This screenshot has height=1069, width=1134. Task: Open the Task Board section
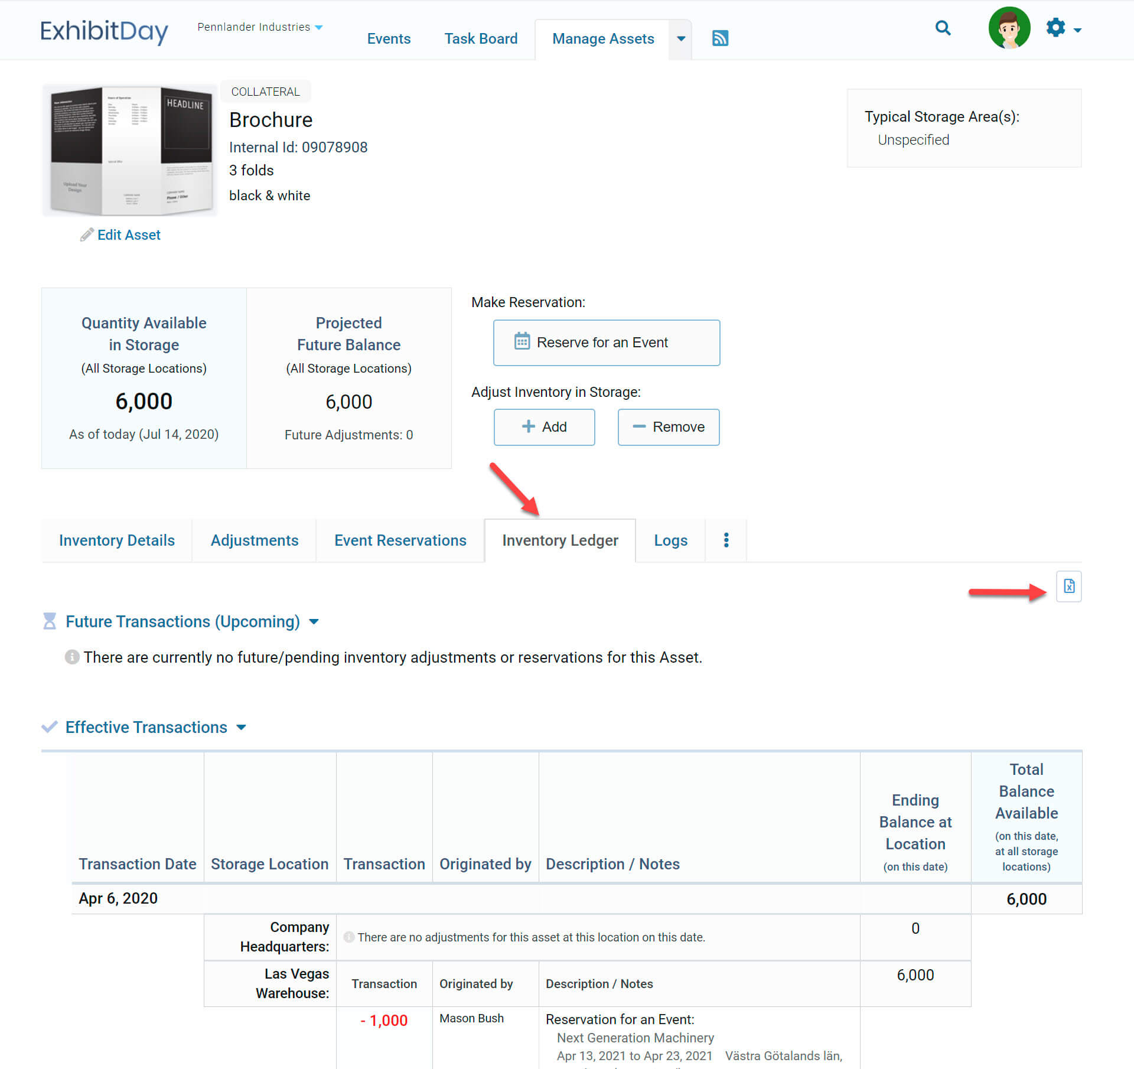point(481,38)
